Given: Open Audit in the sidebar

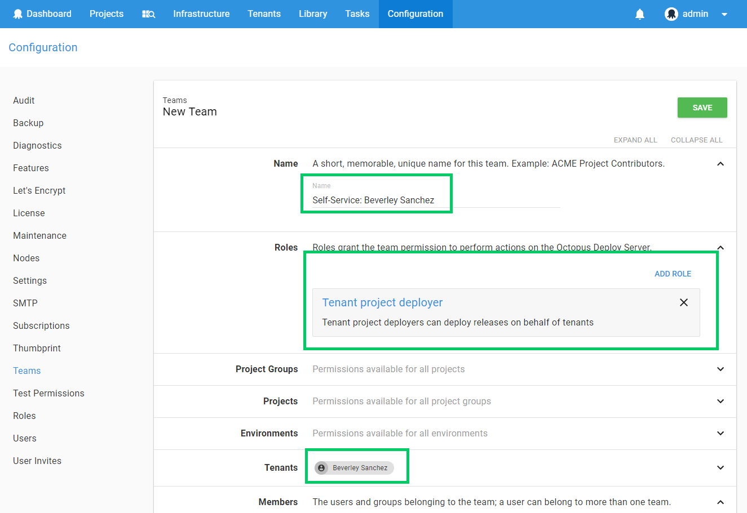Looking at the screenshot, I should tap(24, 101).
